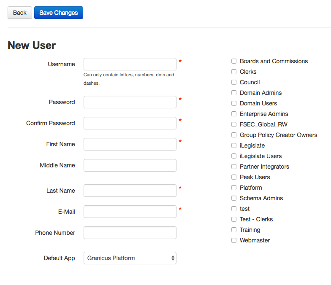The image size is (331, 285).
Task: Enable the Clerks group checkbox
Action: (x=234, y=72)
